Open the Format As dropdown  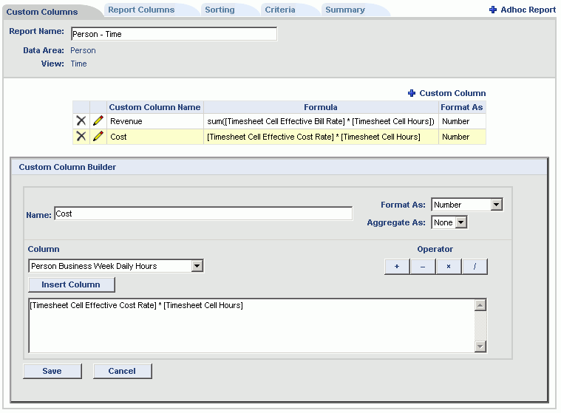[x=467, y=205]
